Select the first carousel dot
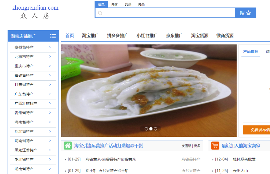The image size is (270, 174). tap(146, 129)
